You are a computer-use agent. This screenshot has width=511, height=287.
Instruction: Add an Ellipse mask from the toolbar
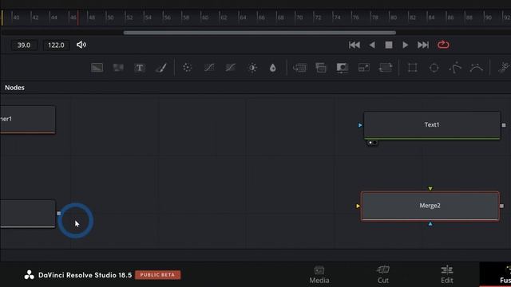pyautogui.click(x=434, y=68)
